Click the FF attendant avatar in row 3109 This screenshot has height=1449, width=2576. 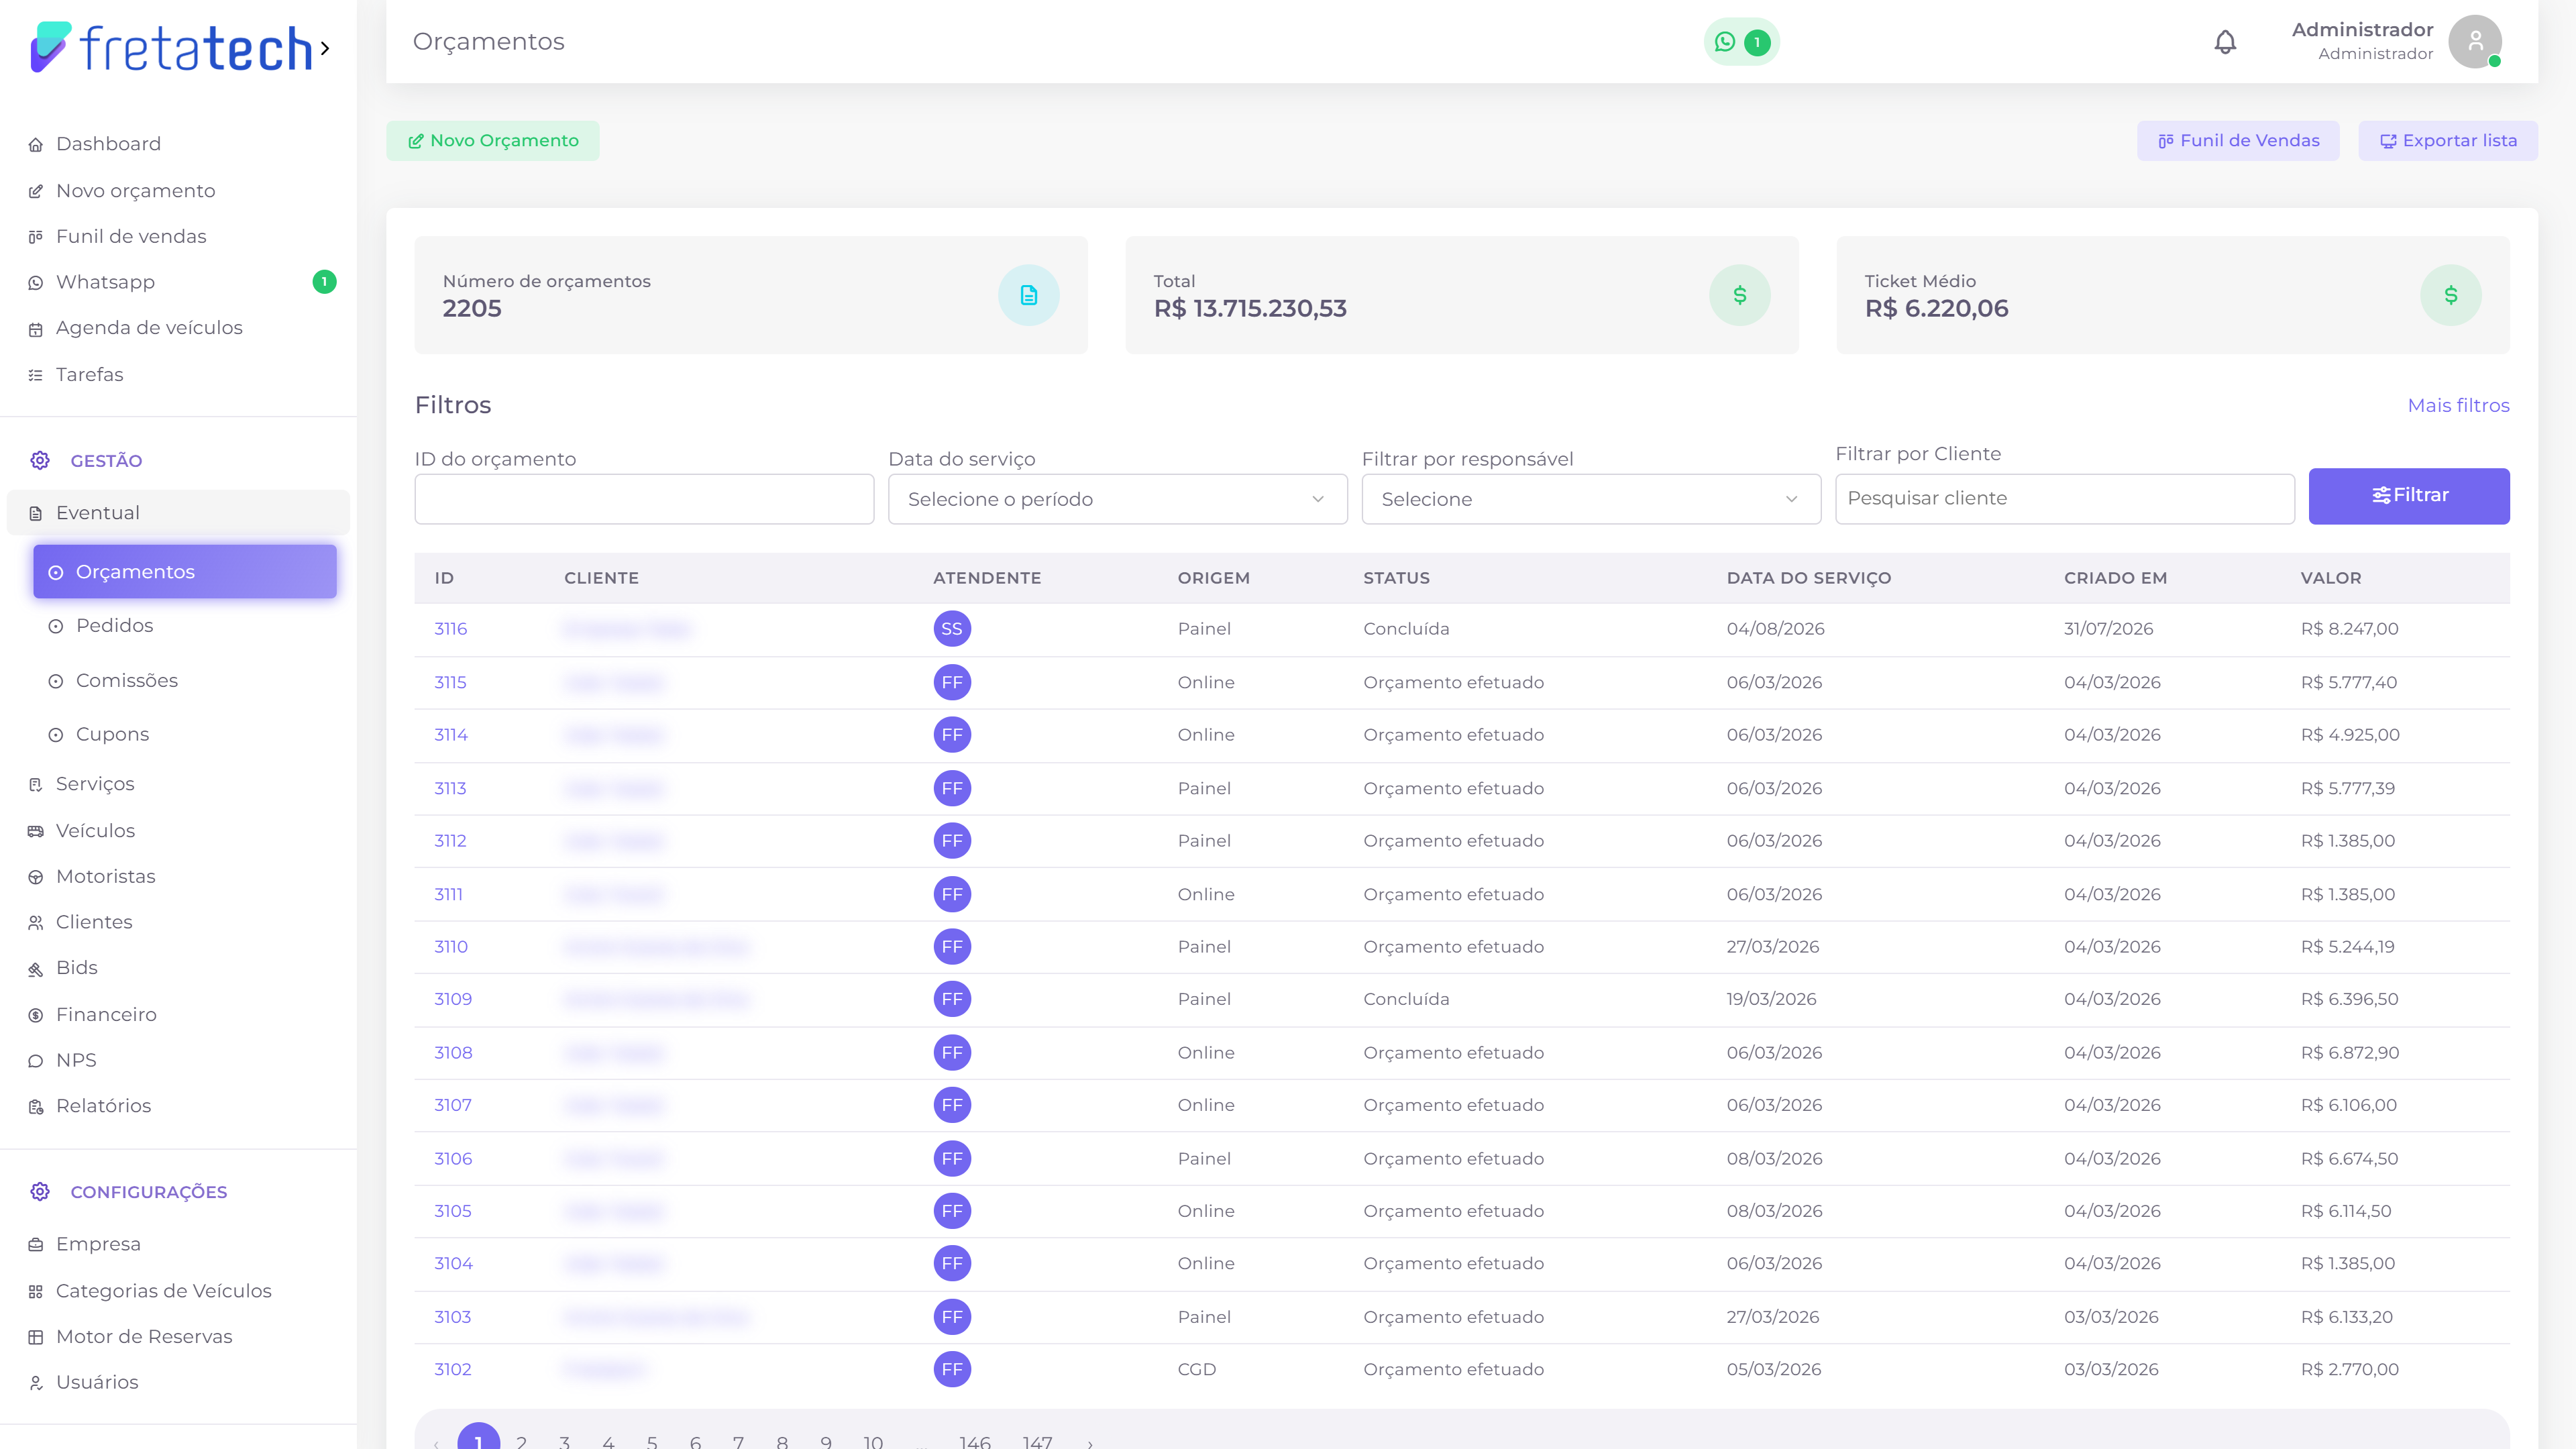click(952, 999)
